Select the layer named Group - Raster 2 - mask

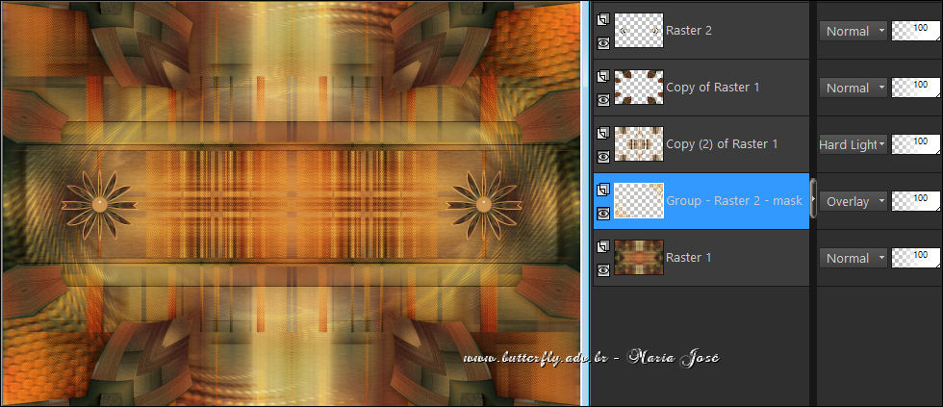point(733,201)
